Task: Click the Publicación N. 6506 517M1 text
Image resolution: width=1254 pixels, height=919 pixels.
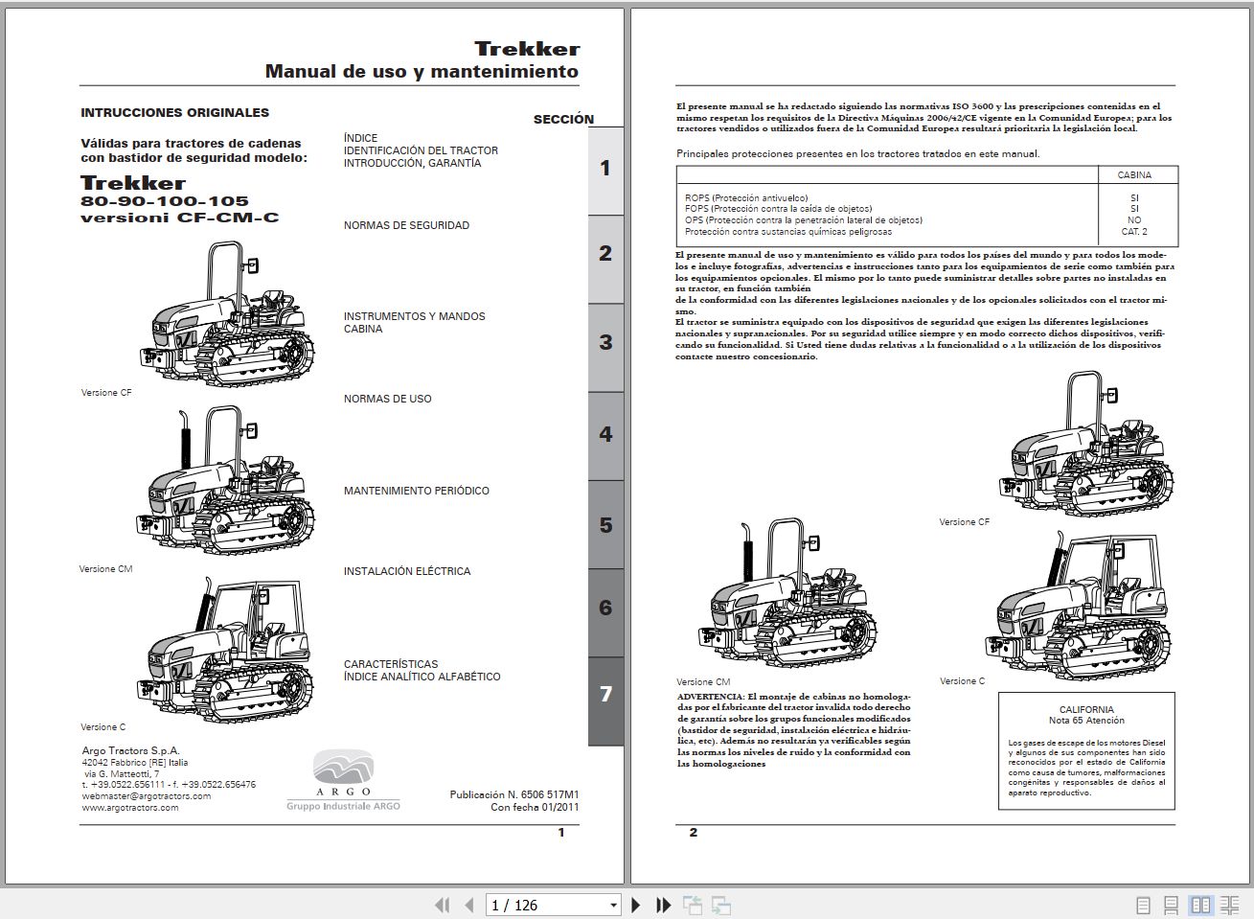Action: point(514,794)
